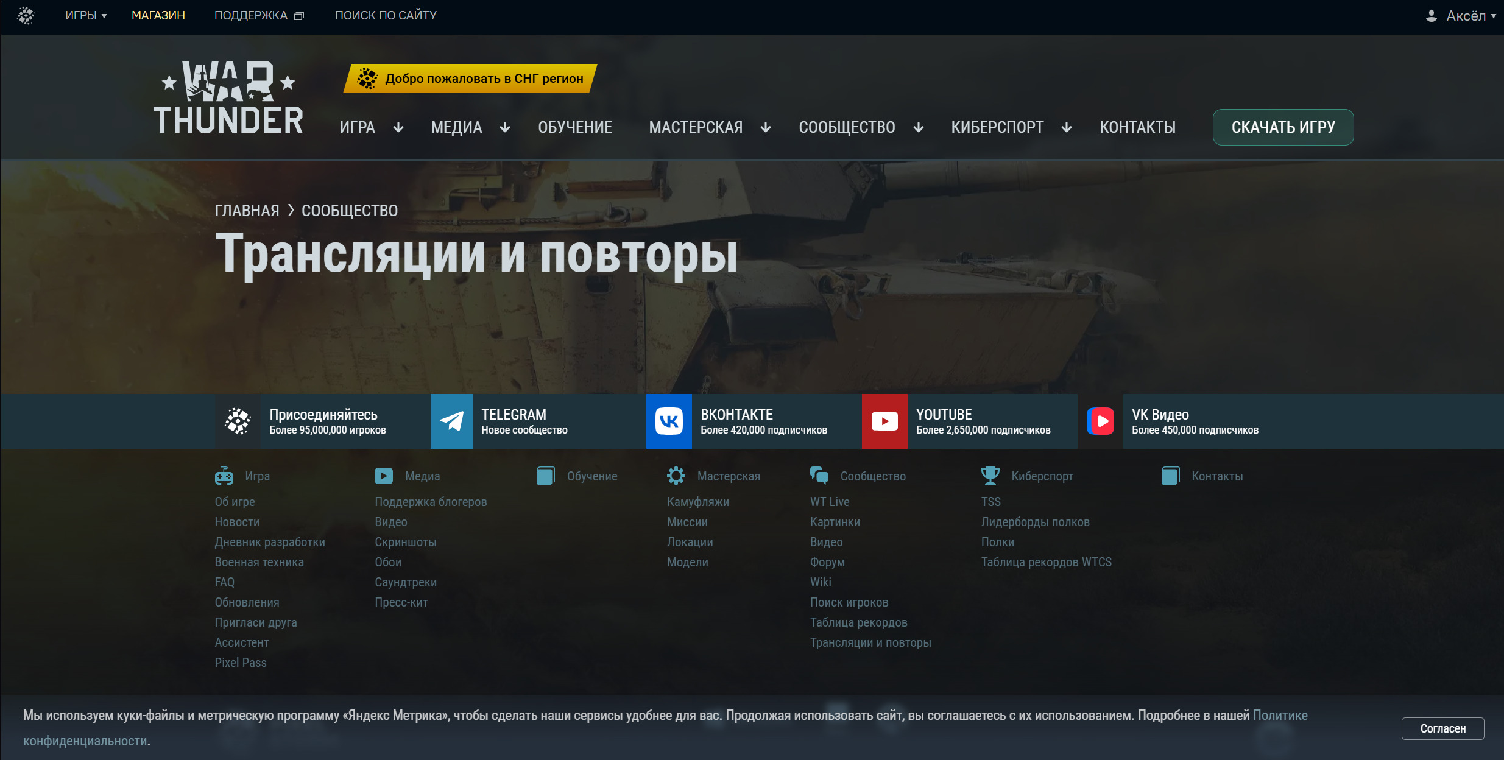Open the Pixel Pass footer link
Image resolution: width=1504 pixels, height=760 pixels.
241,663
